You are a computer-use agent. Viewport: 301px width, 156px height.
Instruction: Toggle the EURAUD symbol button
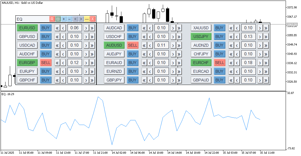[114, 63]
